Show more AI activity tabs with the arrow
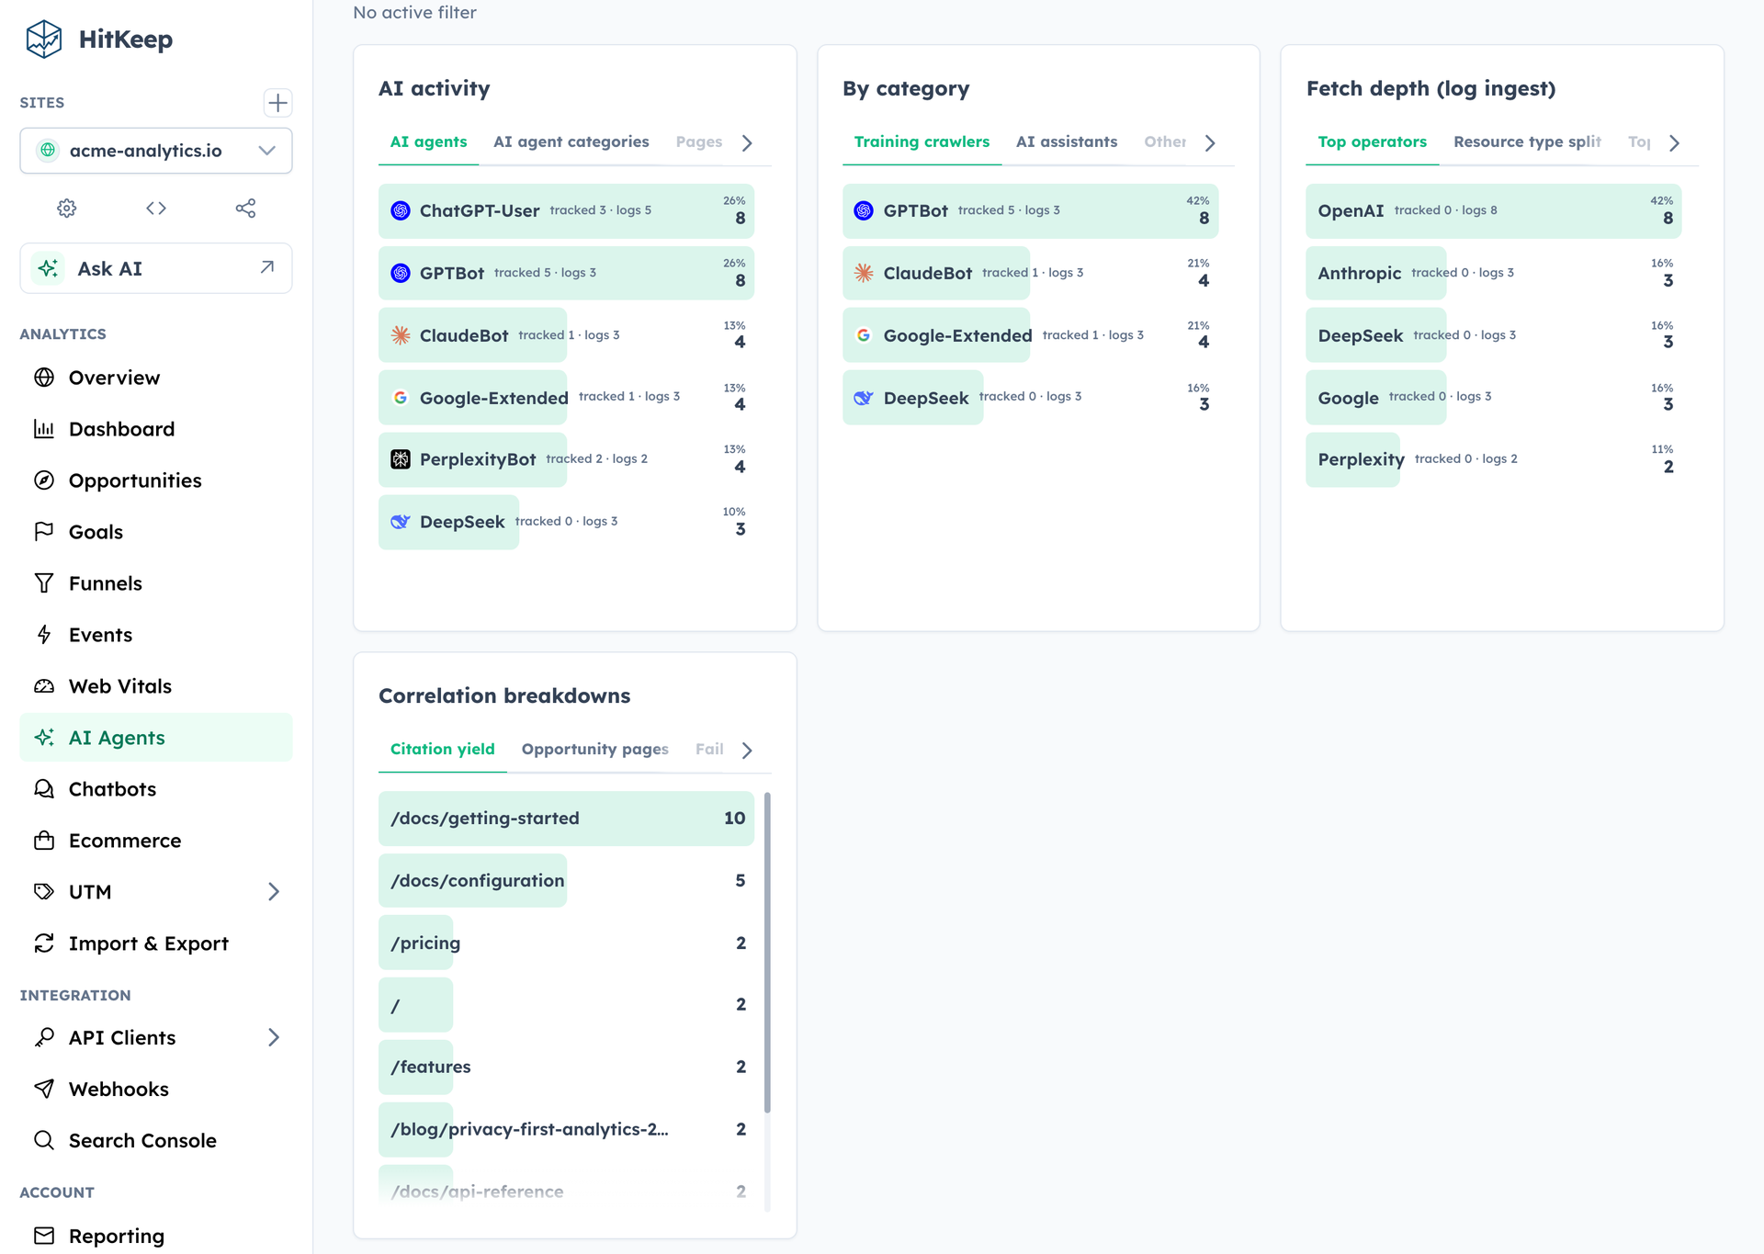 [x=748, y=143]
